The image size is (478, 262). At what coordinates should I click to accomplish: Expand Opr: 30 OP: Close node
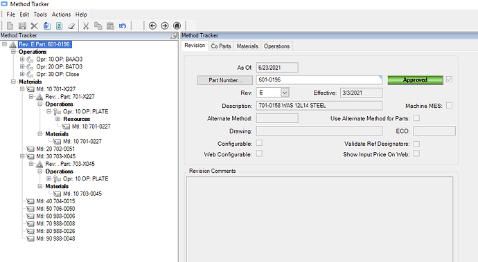(22, 74)
